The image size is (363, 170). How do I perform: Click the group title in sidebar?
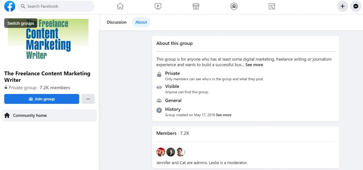pos(47,77)
